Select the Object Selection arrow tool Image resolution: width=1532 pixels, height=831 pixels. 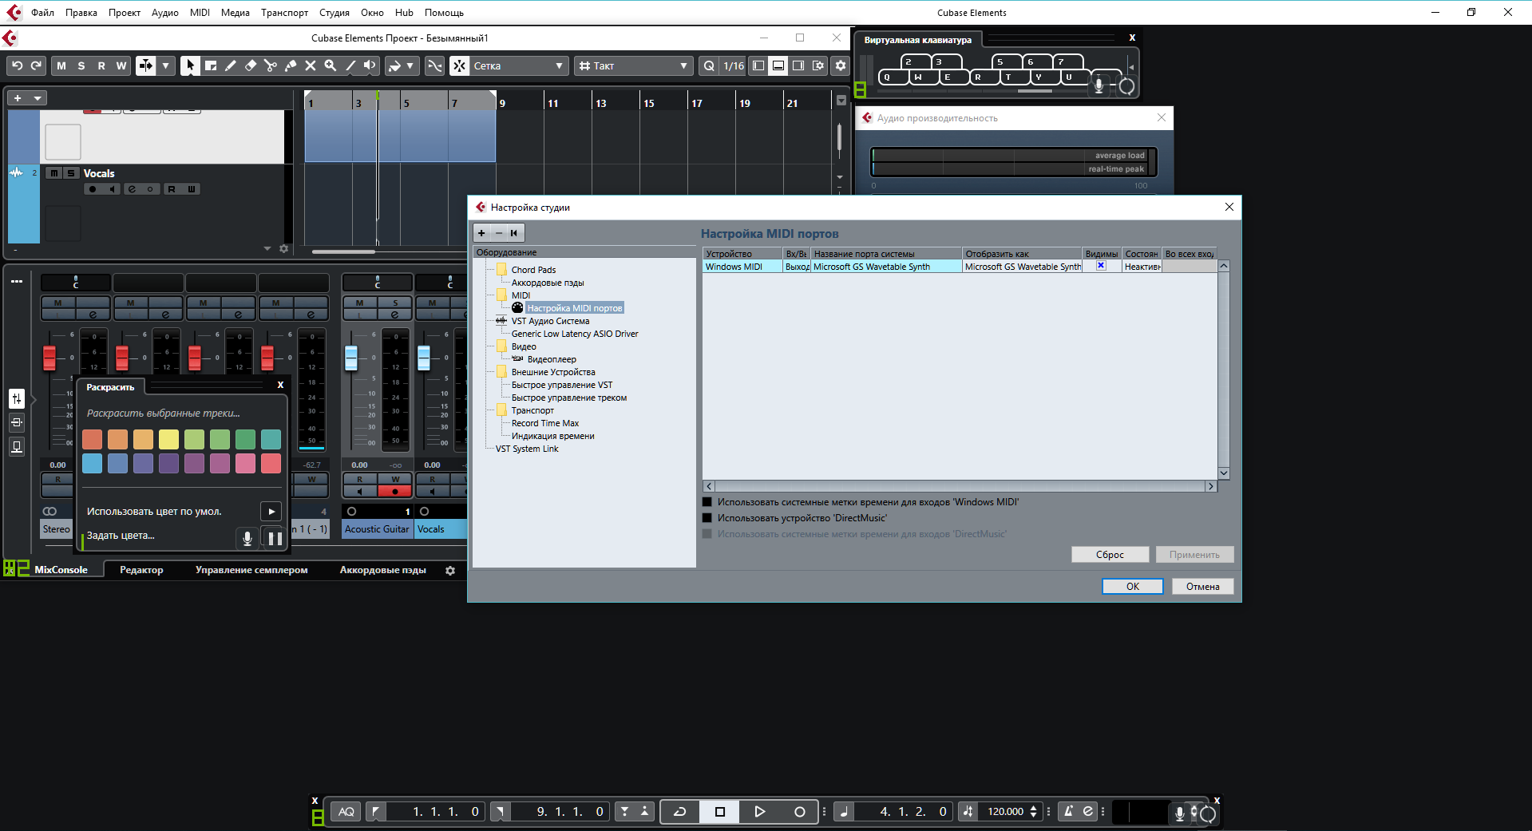189,65
